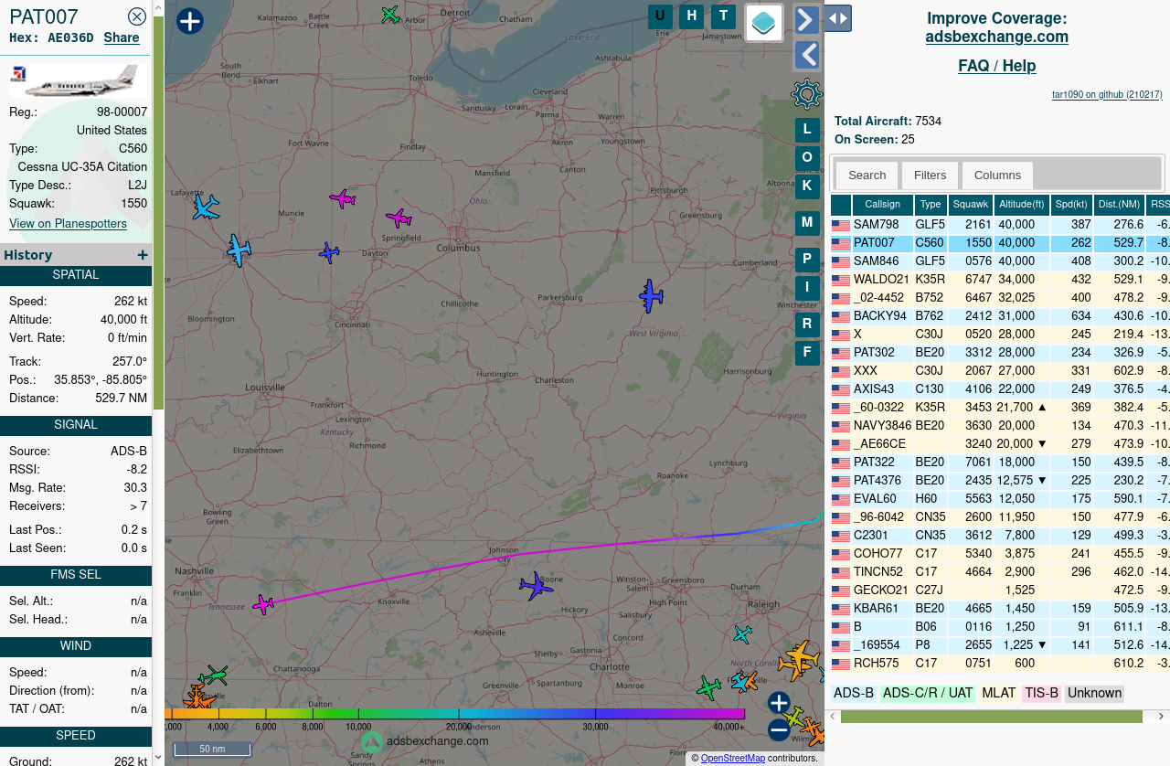Screen dimensions: 1170x766
Task: Click the Share link for PAT007
Action: 122,37
